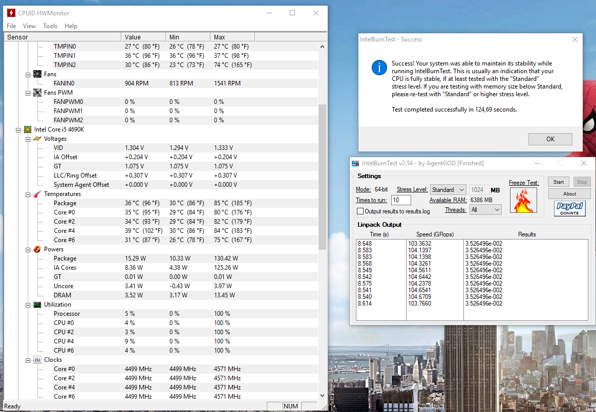Open the View menu in HWMonitor
This screenshot has width=596, height=412.
(x=29, y=26)
